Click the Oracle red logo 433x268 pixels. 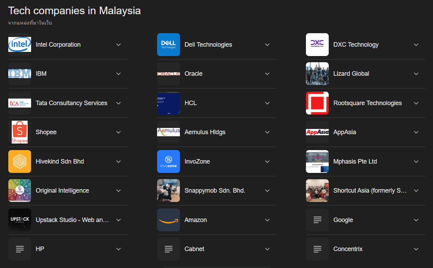[169, 74]
